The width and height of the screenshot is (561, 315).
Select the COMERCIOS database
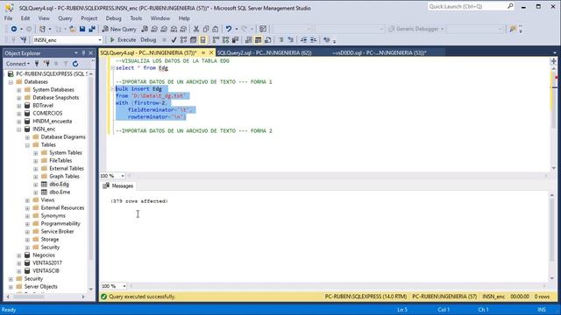pyautogui.click(x=47, y=113)
